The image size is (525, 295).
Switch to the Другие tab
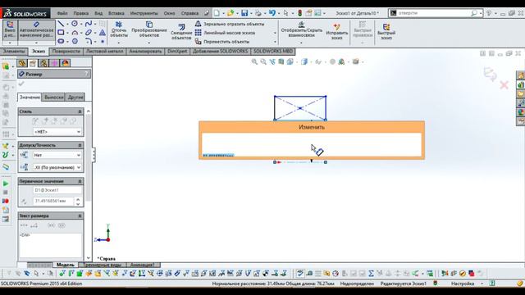[x=75, y=98]
